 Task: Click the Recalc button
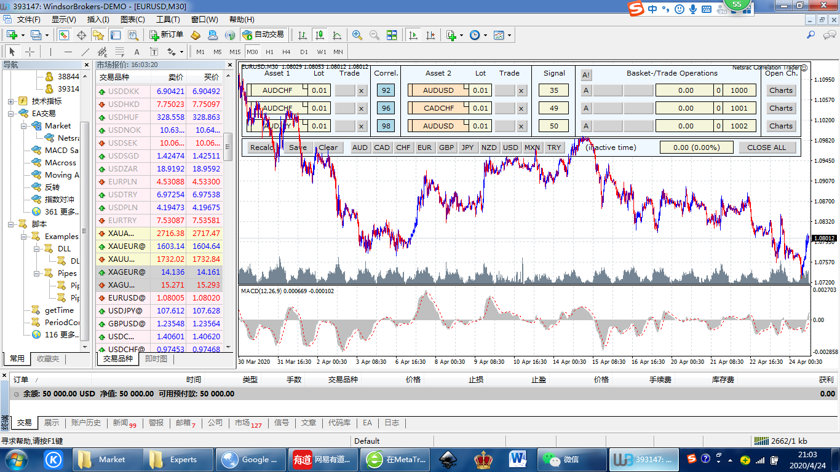click(262, 147)
